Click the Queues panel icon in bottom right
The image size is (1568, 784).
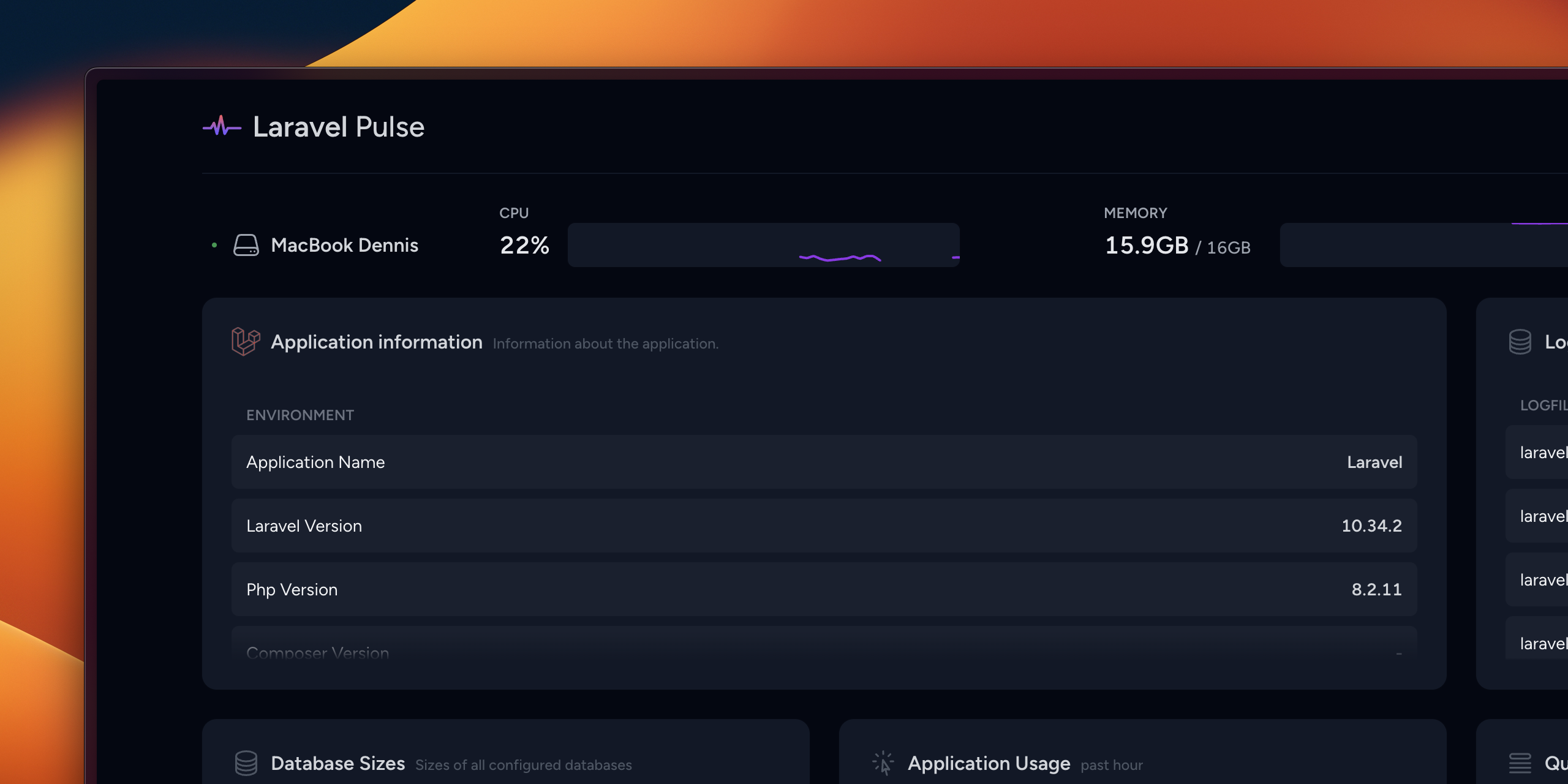1521,763
